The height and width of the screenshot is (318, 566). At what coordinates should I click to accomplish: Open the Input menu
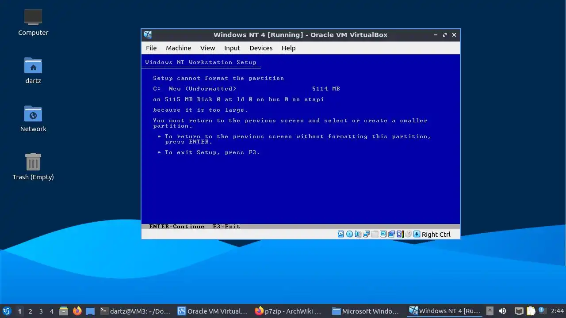pyautogui.click(x=232, y=48)
